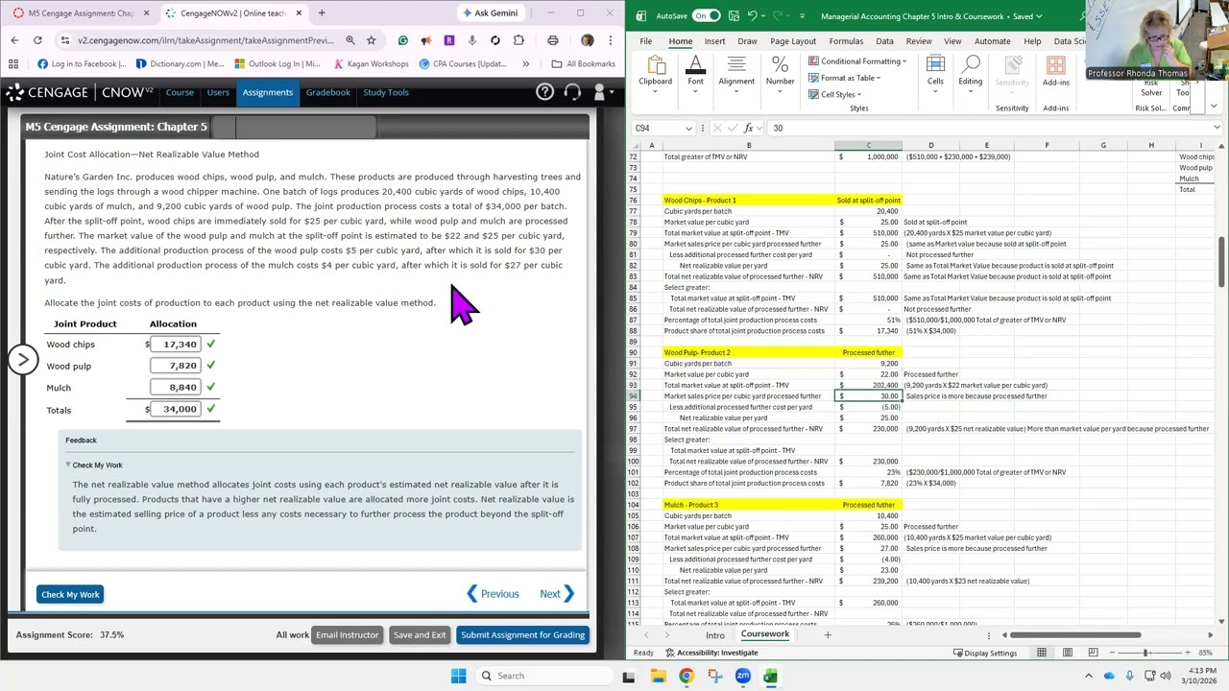Open the Grammarly extension icon
Screen dimensions: 1229x691
402,40
